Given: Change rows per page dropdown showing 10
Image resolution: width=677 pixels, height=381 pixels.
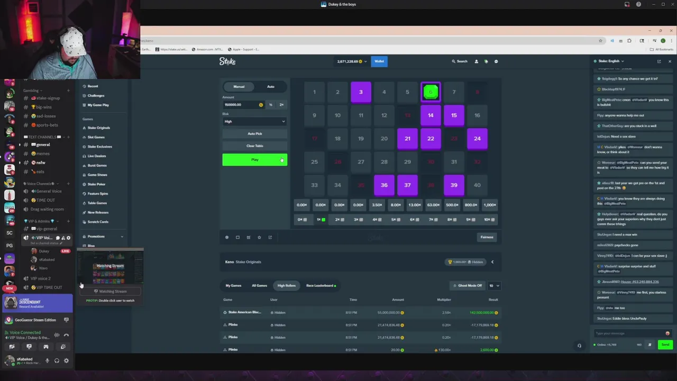Looking at the screenshot, I should (x=494, y=286).
